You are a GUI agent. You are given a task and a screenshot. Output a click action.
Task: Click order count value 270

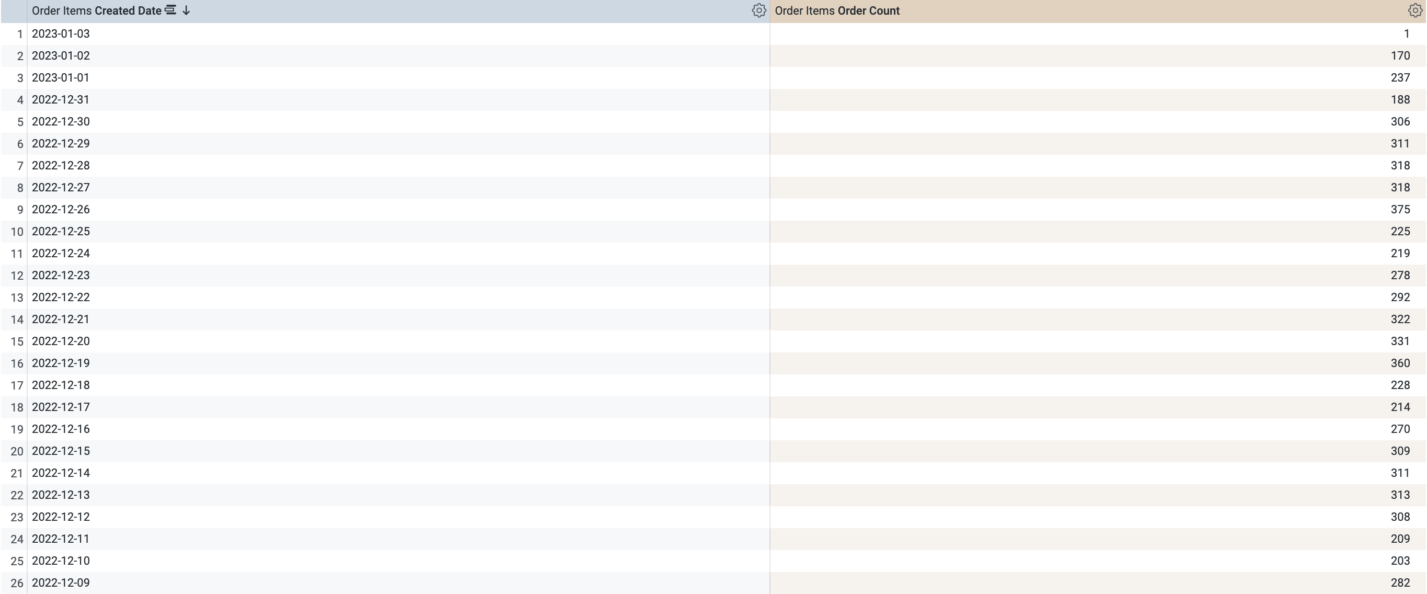(x=1400, y=429)
